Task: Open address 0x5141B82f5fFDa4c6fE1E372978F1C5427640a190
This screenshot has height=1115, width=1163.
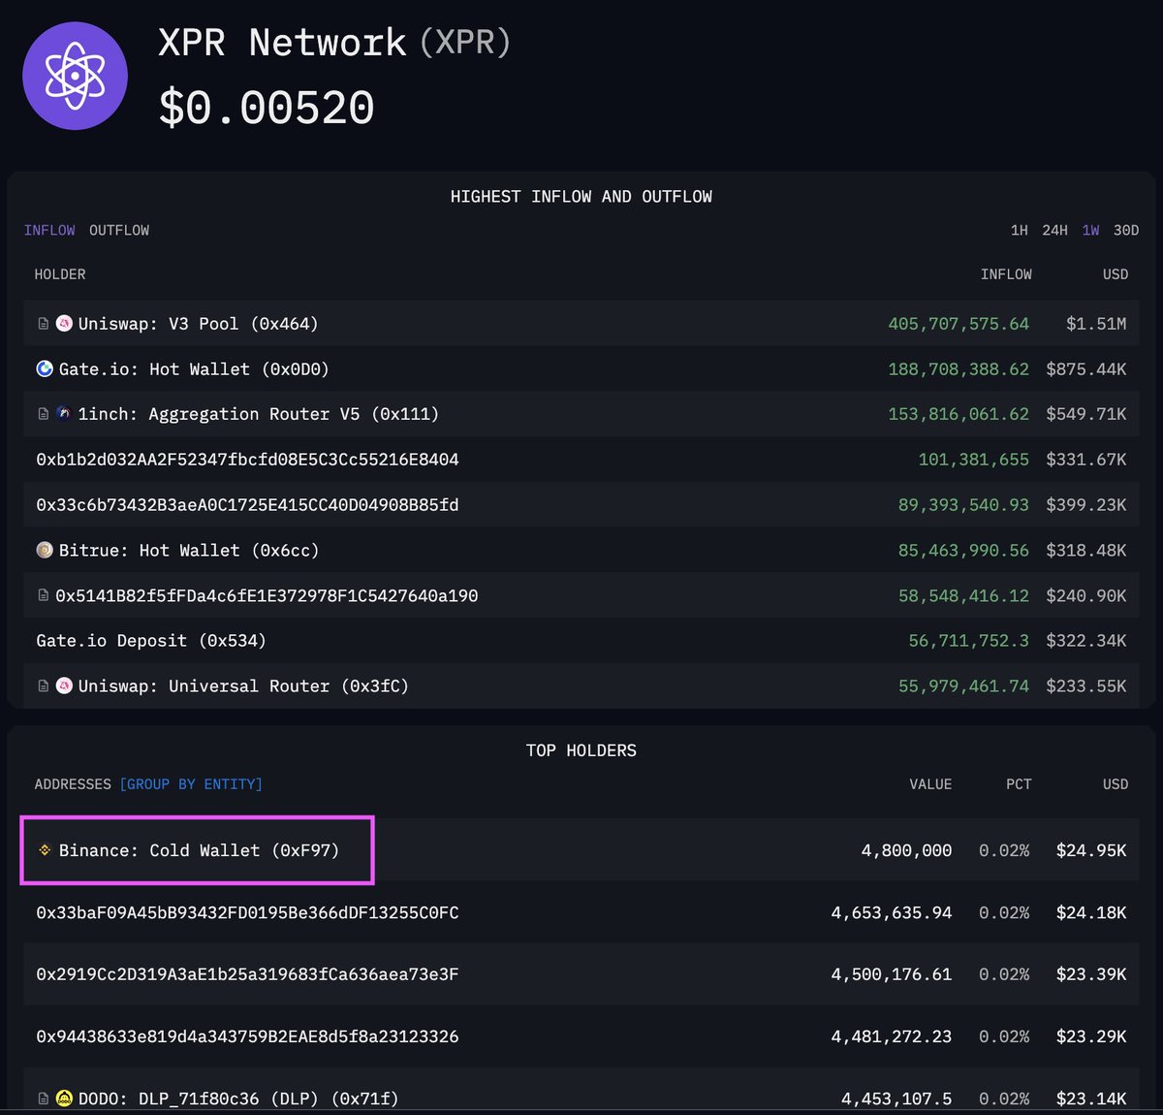Action: [267, 595]
